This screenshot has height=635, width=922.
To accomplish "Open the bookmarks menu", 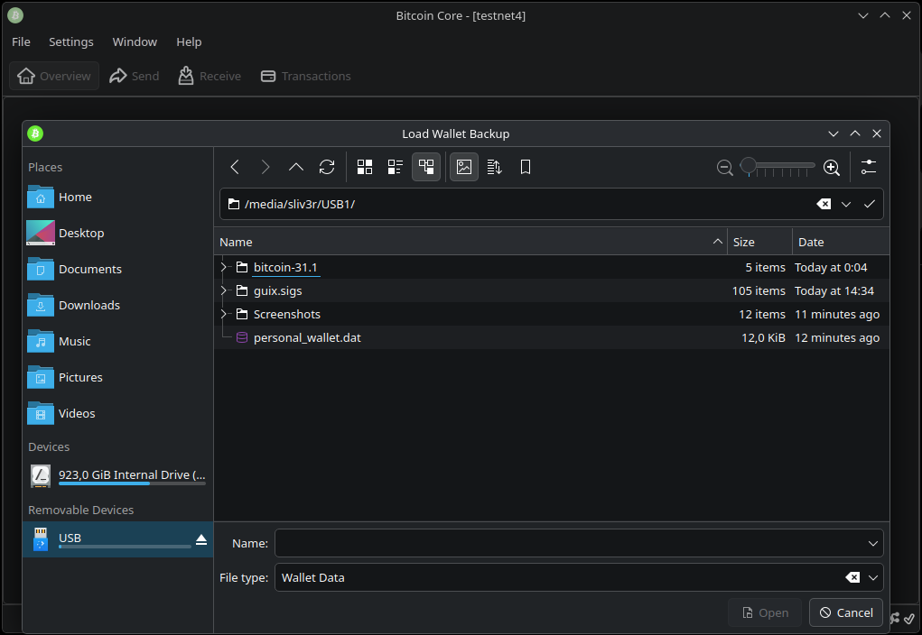I will click(525, 168).
